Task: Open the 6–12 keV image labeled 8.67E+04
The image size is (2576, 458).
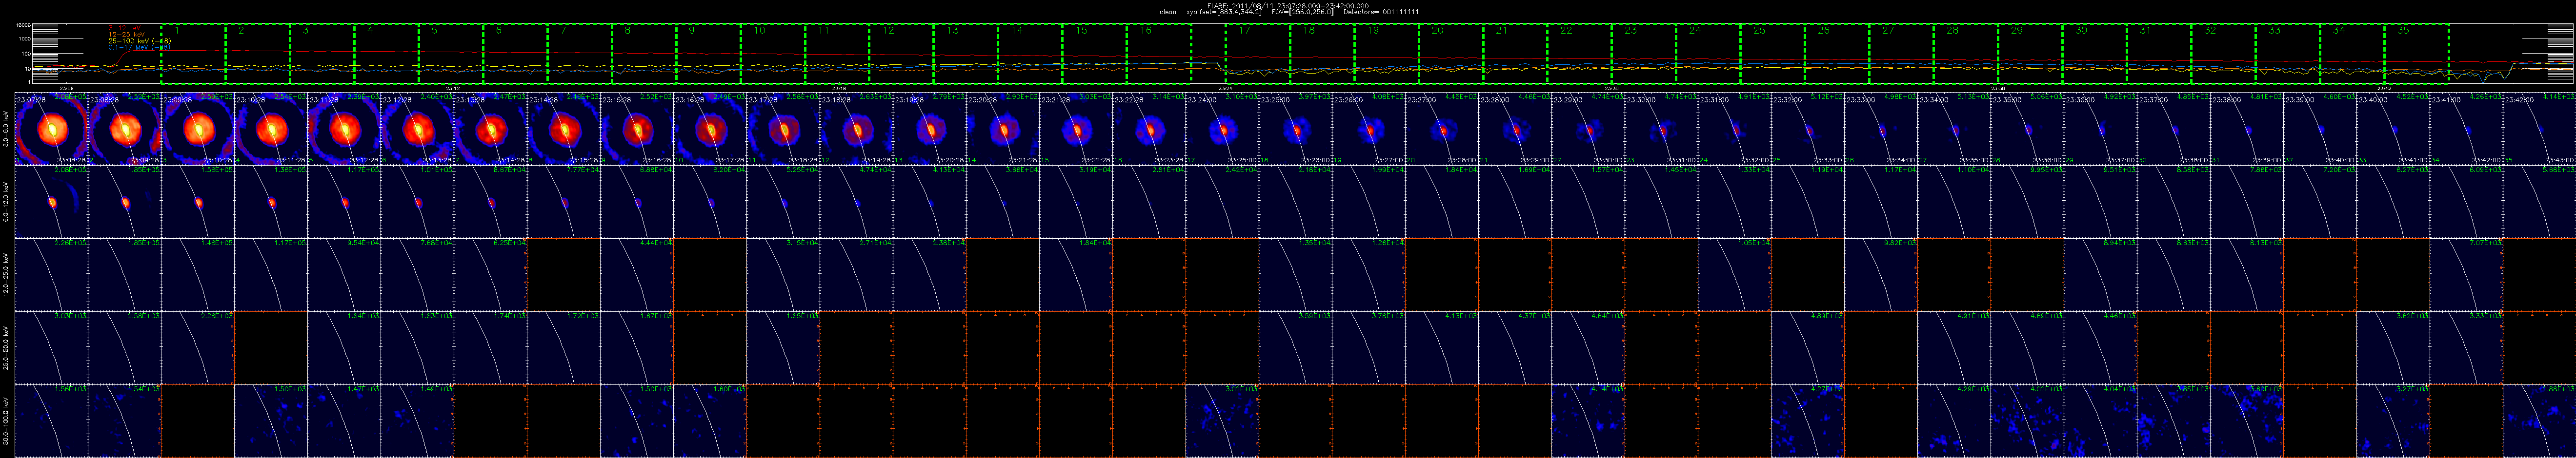Action: (x=490, y=202)
